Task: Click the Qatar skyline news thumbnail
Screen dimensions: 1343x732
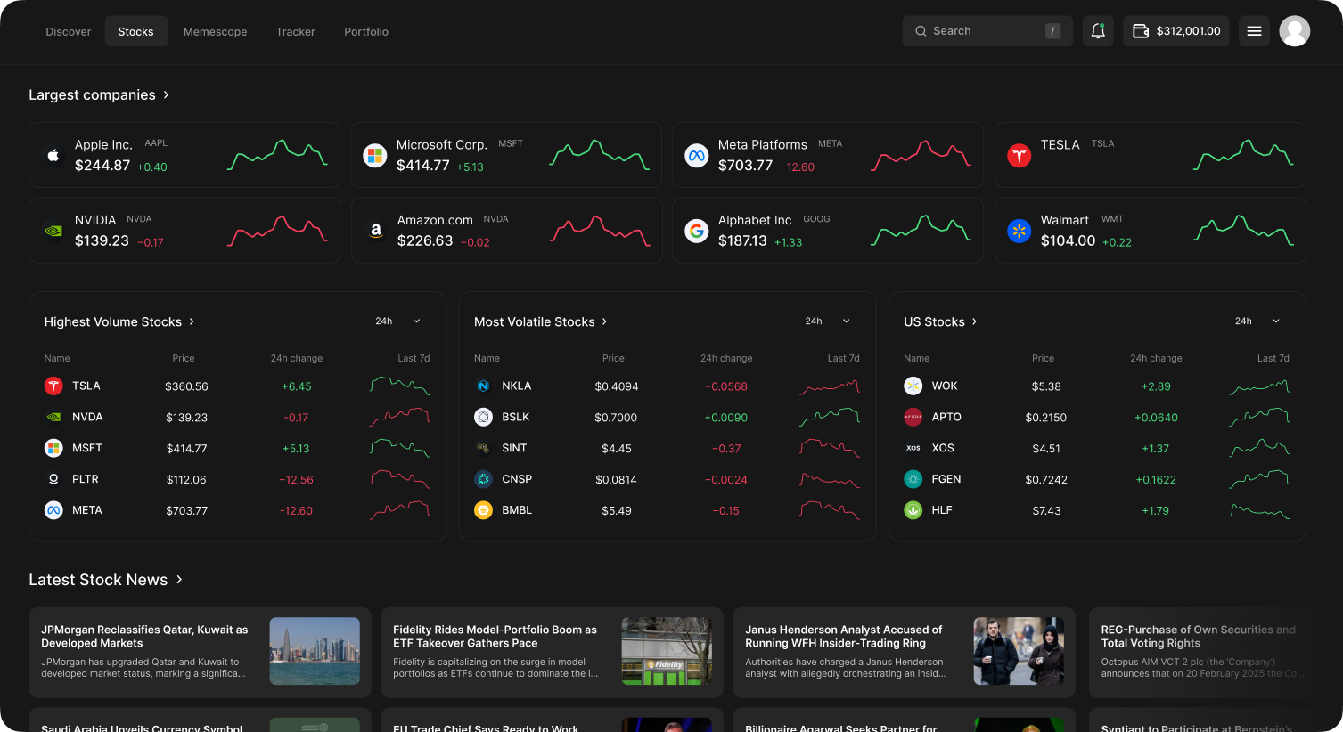Action: point(315,651)
